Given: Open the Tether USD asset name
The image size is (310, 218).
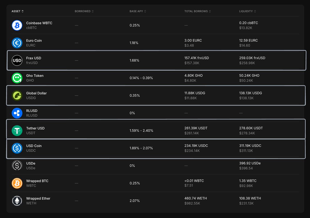Looking at the screenshot, I should [35, 128].
